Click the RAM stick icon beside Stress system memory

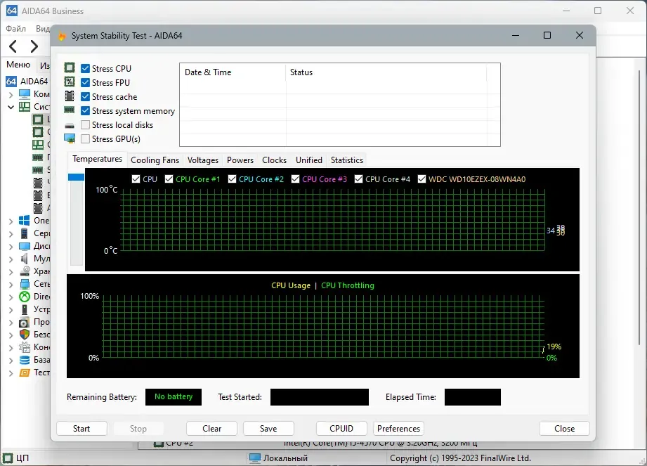coord(70,110)
